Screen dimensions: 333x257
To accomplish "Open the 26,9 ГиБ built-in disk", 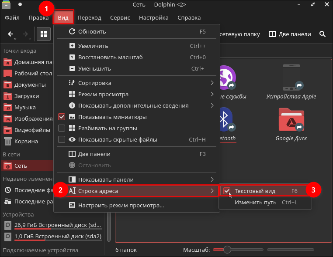I will [x=52, y=225].
